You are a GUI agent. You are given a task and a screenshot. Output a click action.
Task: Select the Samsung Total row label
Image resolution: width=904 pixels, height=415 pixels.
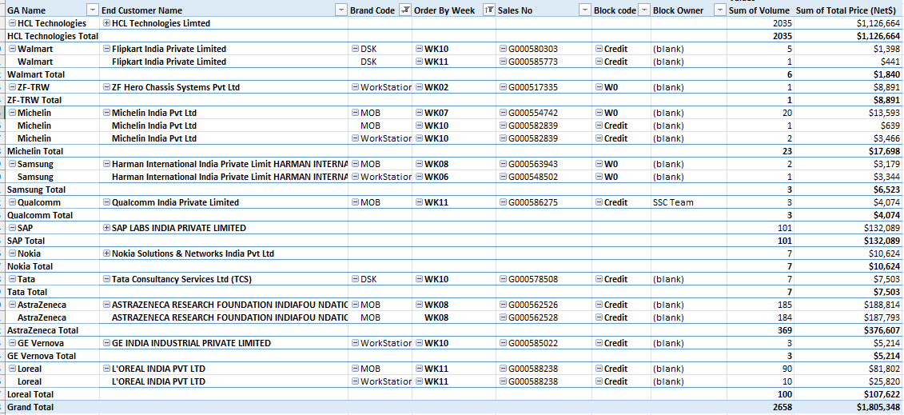pyautogui.click(x=36, y=190)
